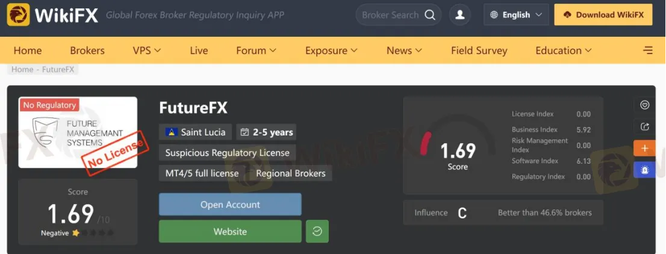Click the Open Account button
This screenshot has height=254, width=666.
[x=230, y=205]
